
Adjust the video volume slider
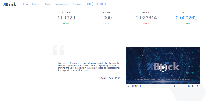point(184,86)
